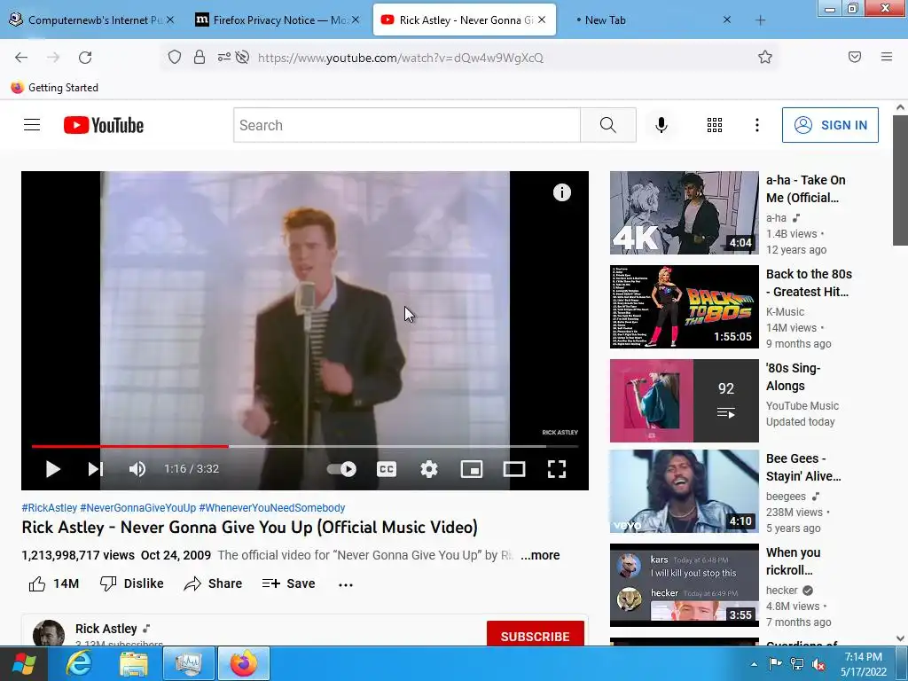
Task: Open YouTube apps grid icon
Action: point(715,125)
